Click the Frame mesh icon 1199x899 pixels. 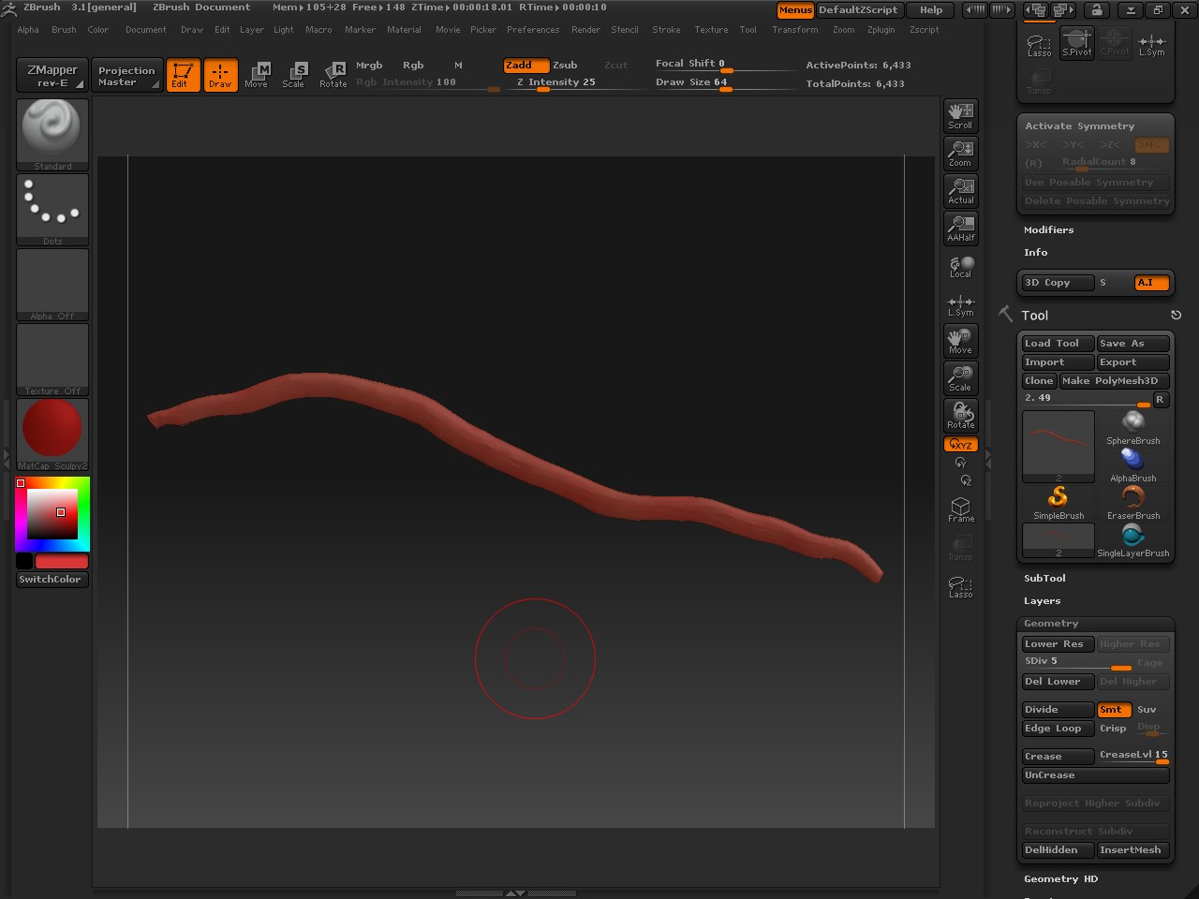pyautogui.click(x=960, y=509)
